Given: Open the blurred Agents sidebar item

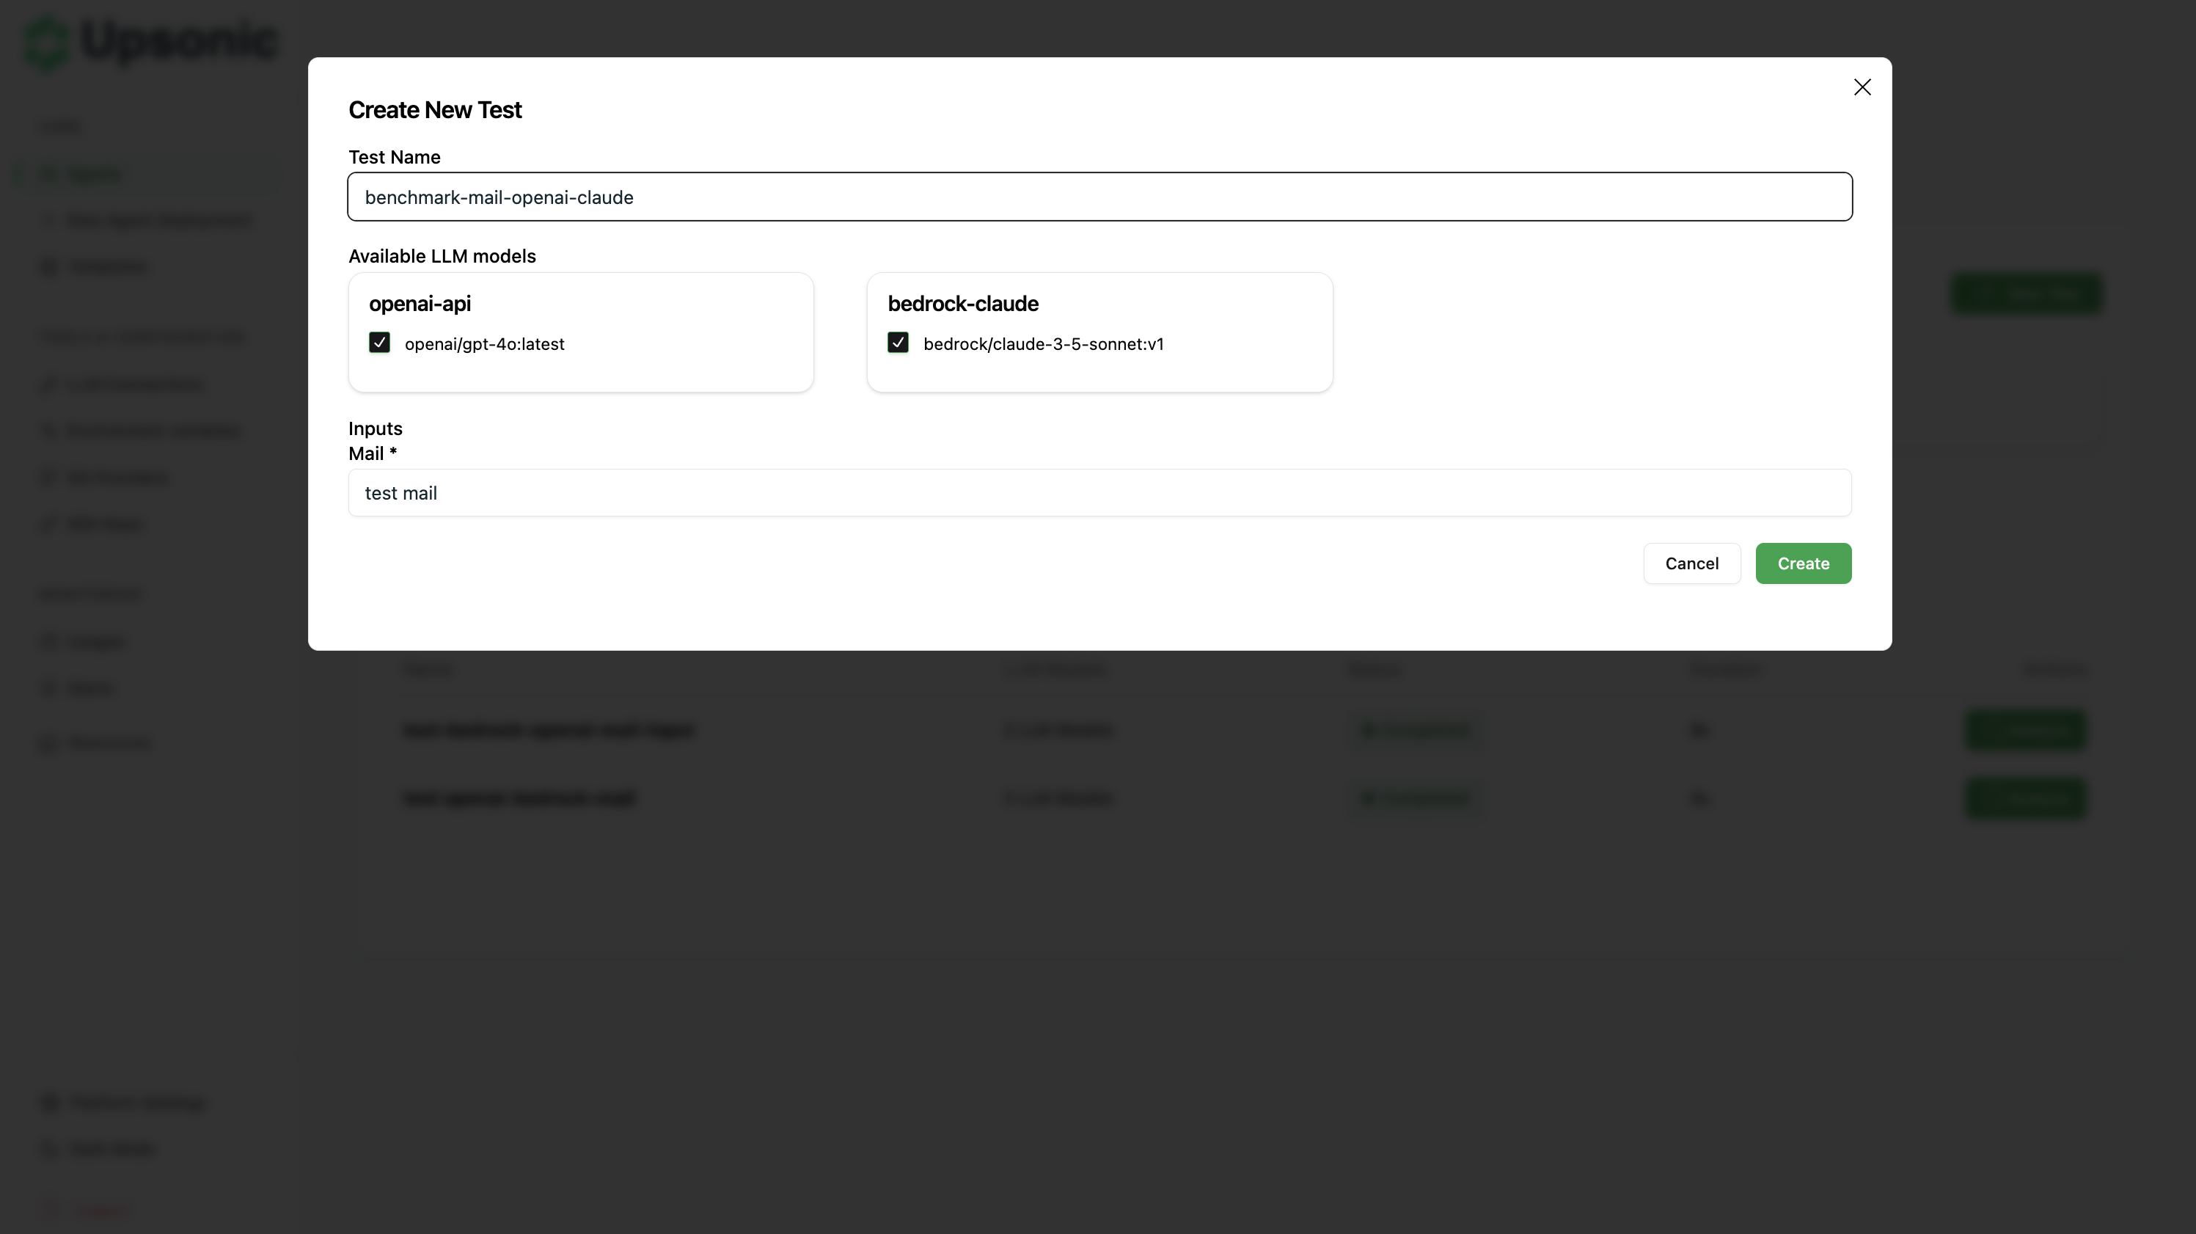Looking at the screenshot, I should coord(94,174).
